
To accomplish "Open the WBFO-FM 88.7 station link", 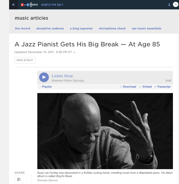I will (52, 5).
